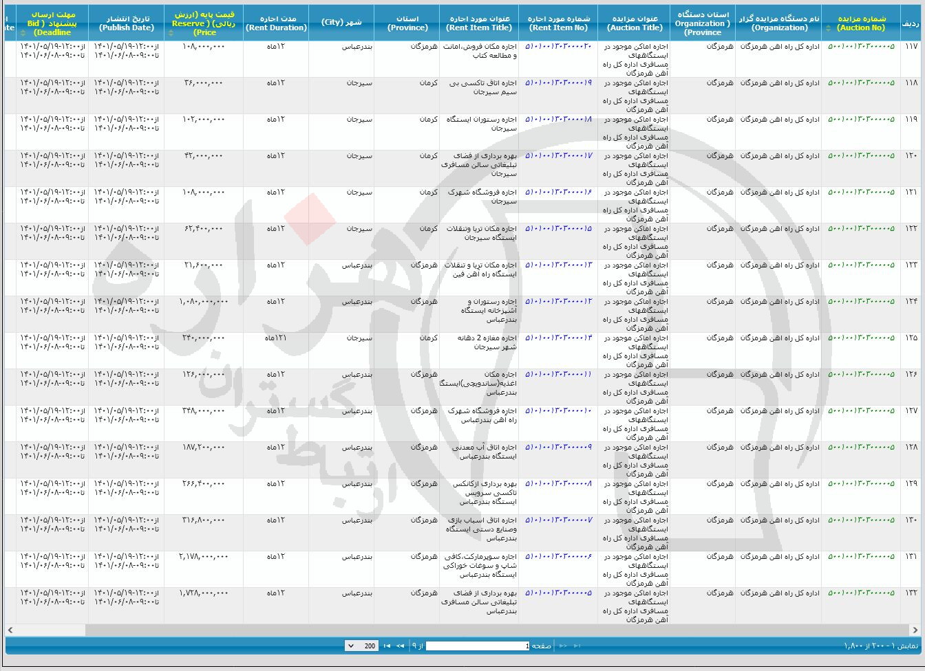This screenshot has height=671, width=925.
Task: Select rent duration ۱۲۱ماه in row ۱۲۵
Action: click(276, 351)
